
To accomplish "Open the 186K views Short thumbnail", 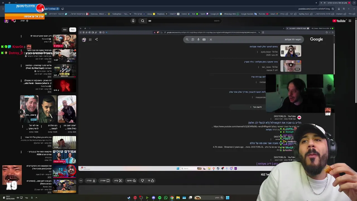I will [x=29, y=109].
